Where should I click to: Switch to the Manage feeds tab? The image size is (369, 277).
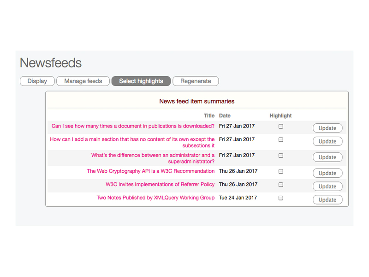[x=83, y=81]
